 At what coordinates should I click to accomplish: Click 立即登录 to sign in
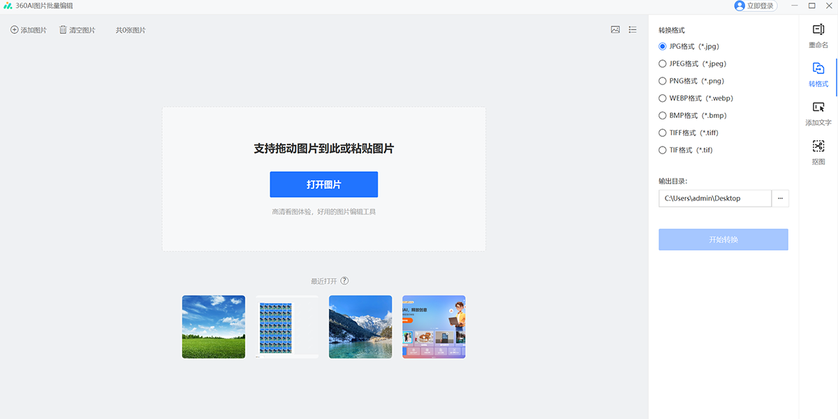754,6
